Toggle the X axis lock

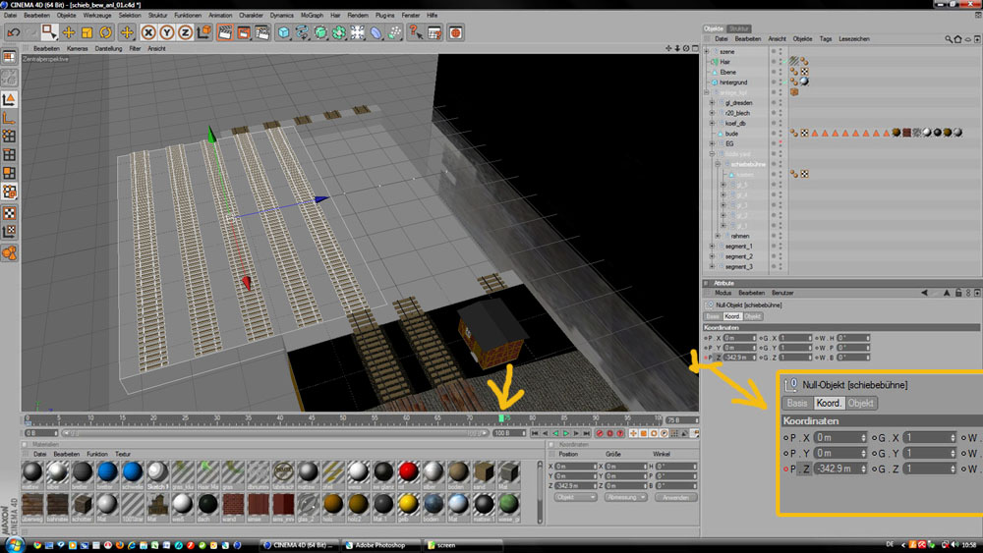click(148, 32)
